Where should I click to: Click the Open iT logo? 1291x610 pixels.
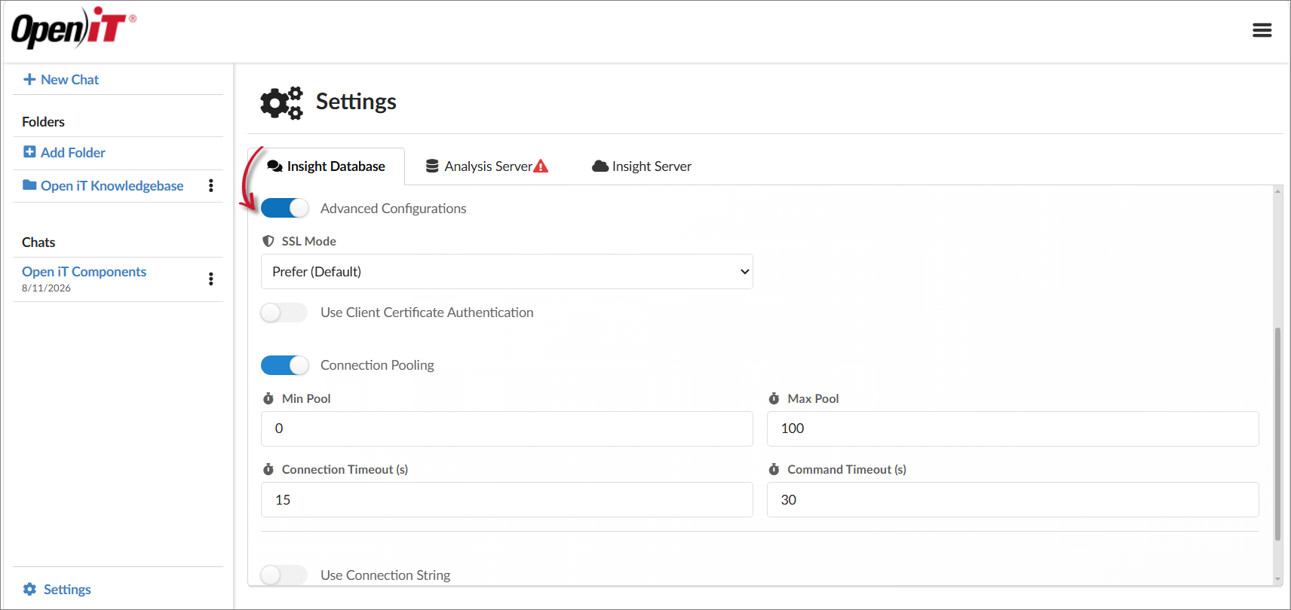pyautogui.click(x=73, y=28)
